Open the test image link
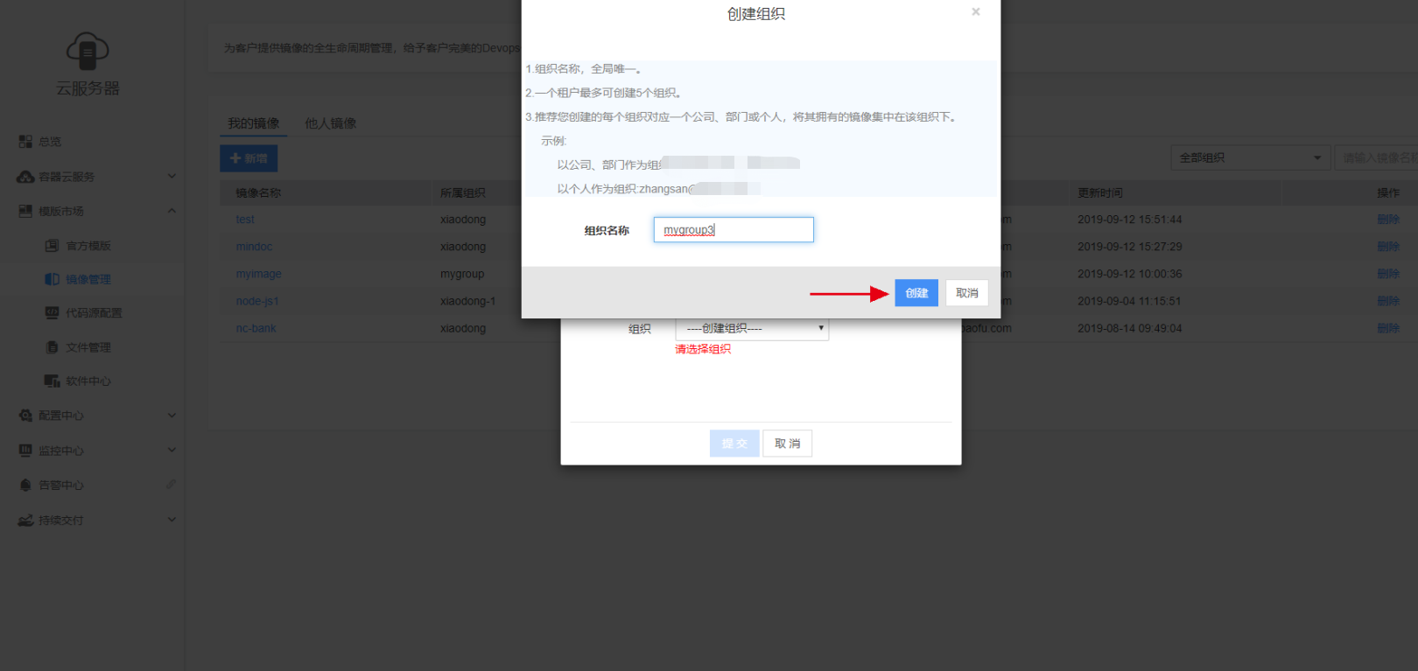1418x671 pixels. pos(245,220)
